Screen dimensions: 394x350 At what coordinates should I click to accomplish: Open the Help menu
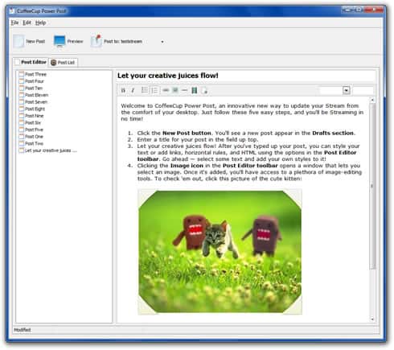[40, 23]
